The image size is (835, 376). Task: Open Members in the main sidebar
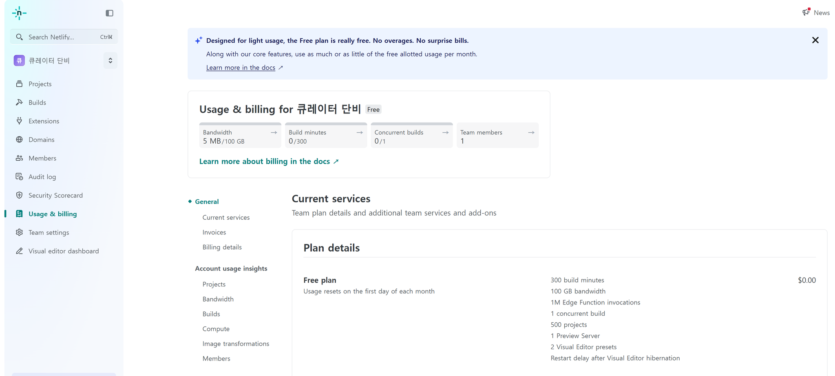(42, 158)
